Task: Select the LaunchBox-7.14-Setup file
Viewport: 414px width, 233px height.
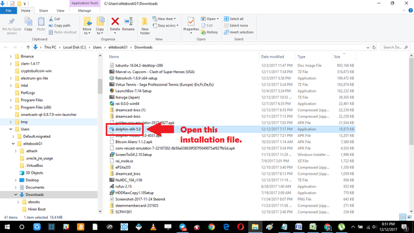Action: pos(133,91)
